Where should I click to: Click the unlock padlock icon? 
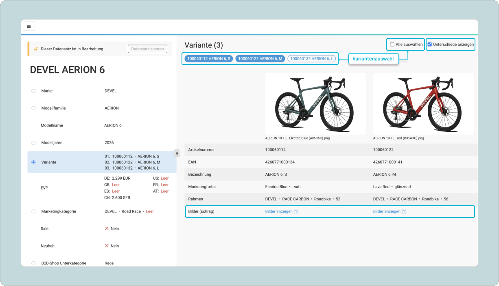coord(36,49)
